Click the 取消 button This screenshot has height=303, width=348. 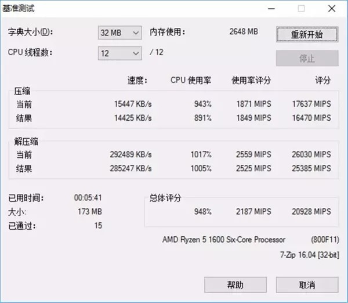[x=307, y=284]
